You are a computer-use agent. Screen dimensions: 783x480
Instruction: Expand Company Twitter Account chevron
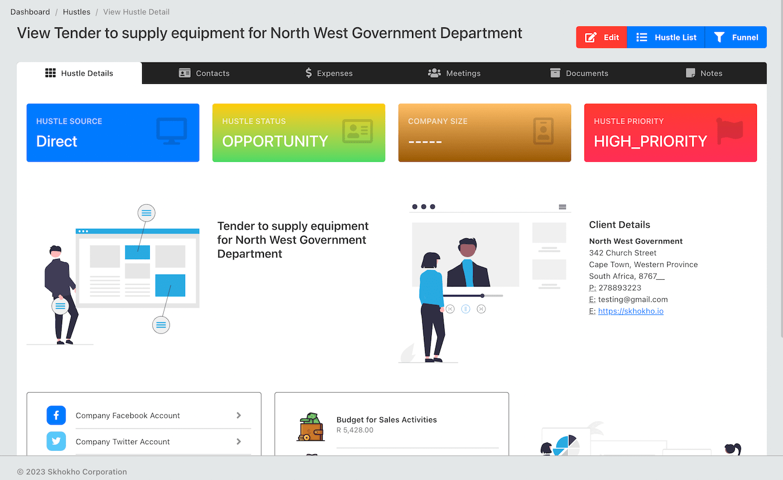click(239, 441)
